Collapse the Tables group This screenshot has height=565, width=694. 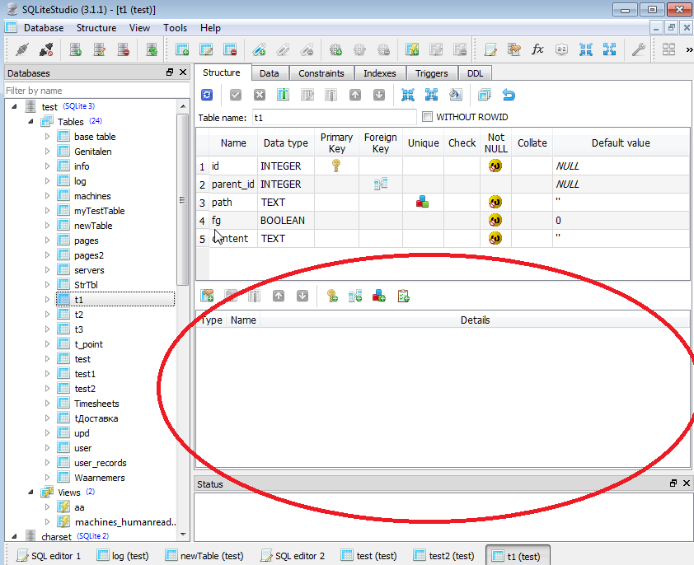pyautogui.click(x=30, y=121)
